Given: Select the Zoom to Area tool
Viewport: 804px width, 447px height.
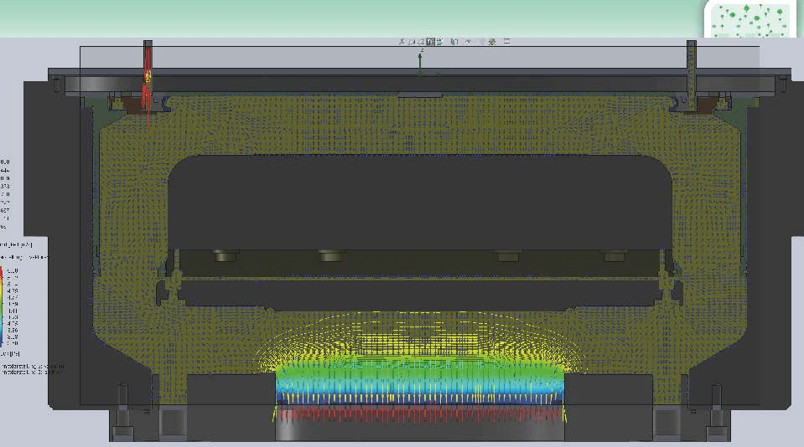Looking at the screenshot, I should pyautogui.click(x=412, y=41).
